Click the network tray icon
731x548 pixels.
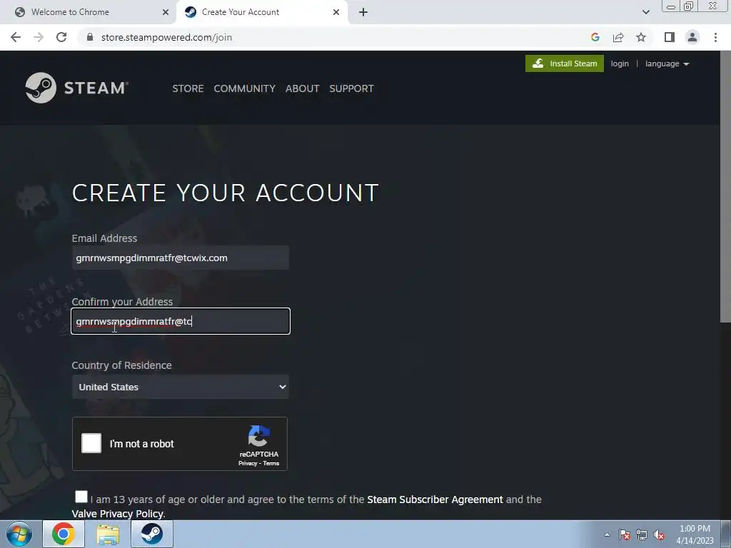[642, 534]
